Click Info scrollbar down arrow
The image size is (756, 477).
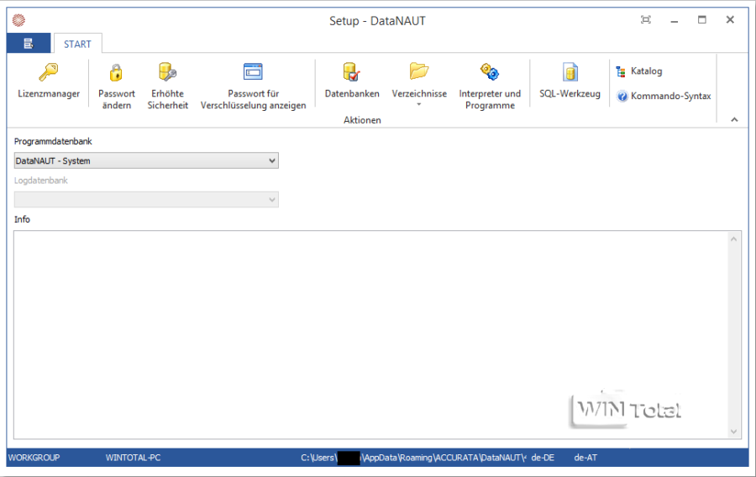pos(734,432)
